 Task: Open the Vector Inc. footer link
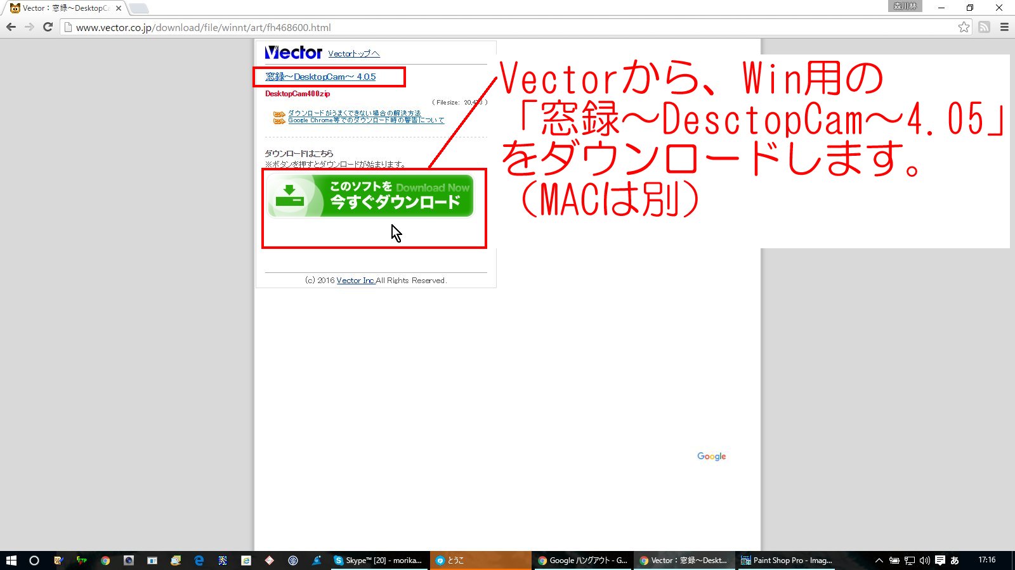(x=355, y=281)
